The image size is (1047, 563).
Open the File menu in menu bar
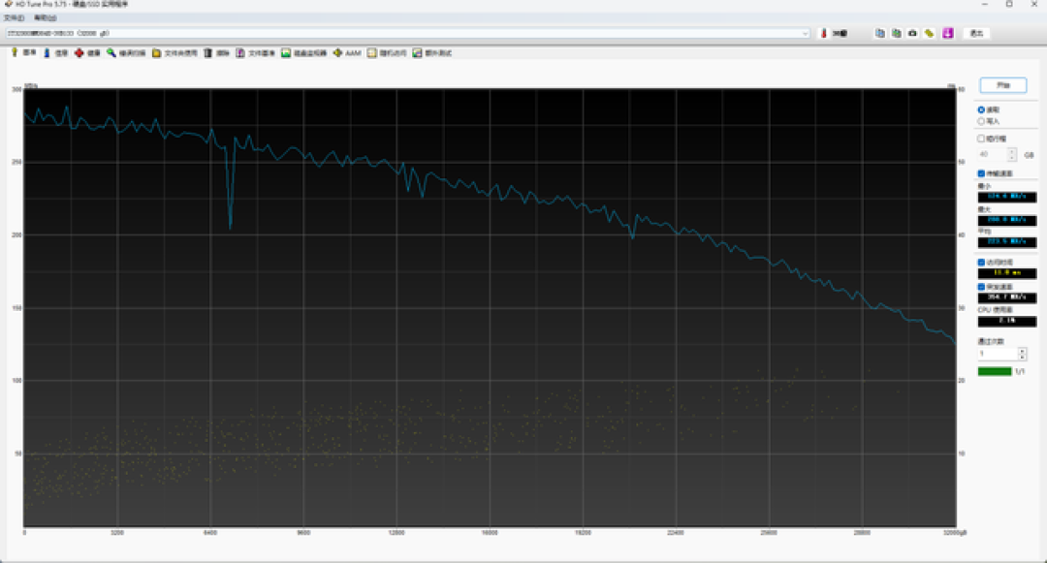14,18
